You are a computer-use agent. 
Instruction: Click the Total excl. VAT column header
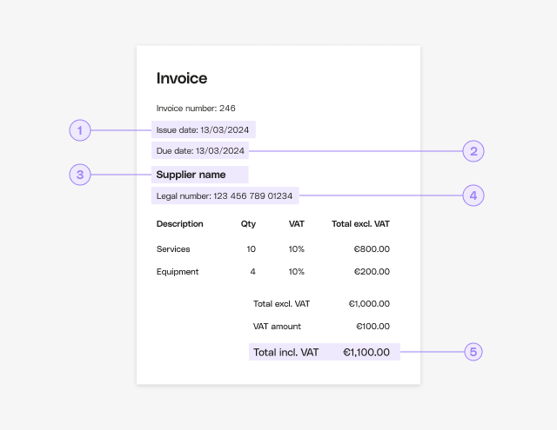(x=360, y=224)
